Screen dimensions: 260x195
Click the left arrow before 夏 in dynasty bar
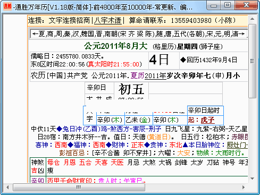point(35,33)
